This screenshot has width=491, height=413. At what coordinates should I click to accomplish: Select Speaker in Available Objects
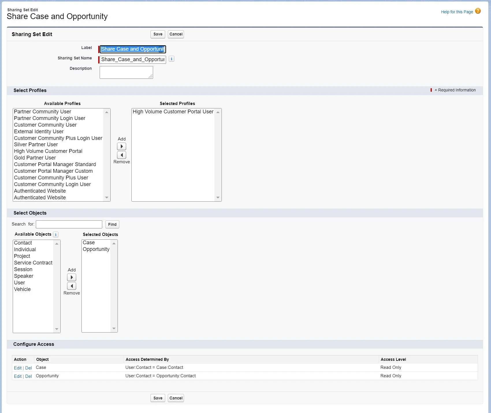tap(33, 276)
